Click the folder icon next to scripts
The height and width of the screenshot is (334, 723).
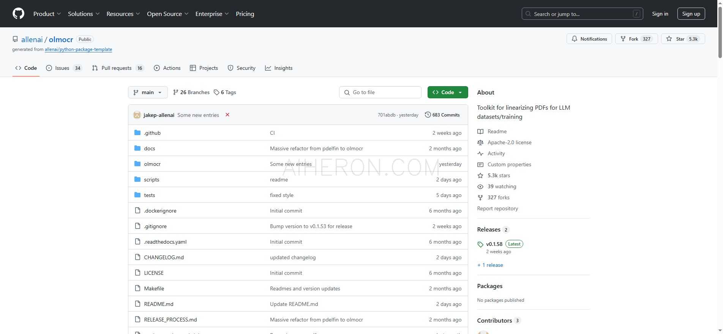click(x=137, y=180)
